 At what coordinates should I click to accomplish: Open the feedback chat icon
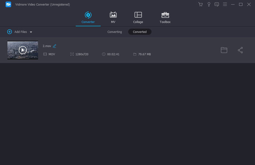click(x=217, y=4)
